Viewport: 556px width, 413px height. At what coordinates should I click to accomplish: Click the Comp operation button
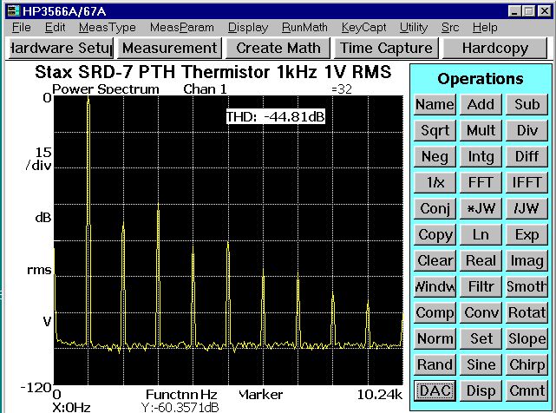[435, 312]
